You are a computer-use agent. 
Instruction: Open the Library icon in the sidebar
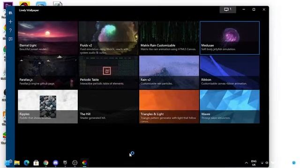point(10,13)
